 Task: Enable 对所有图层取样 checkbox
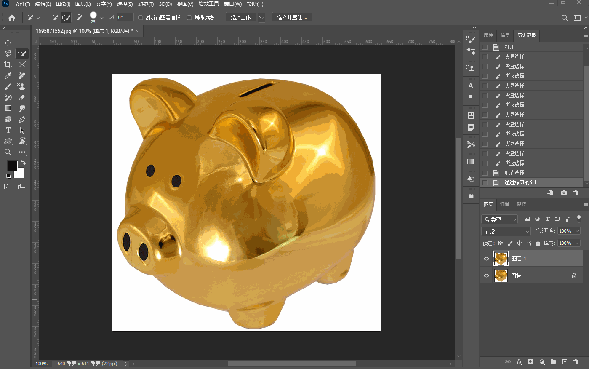pos(141,18)
